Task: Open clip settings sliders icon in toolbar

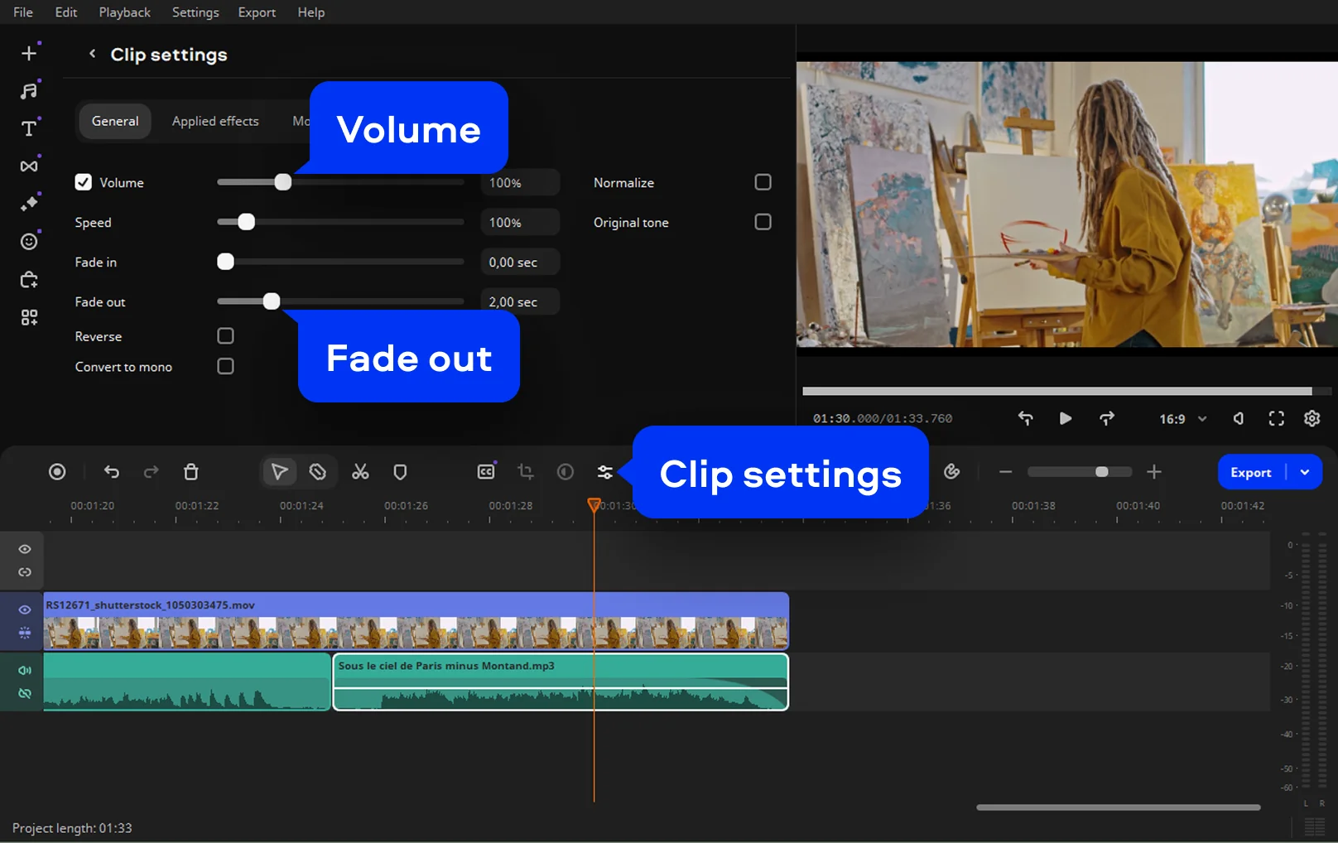Action: click(x=605, y=472)
